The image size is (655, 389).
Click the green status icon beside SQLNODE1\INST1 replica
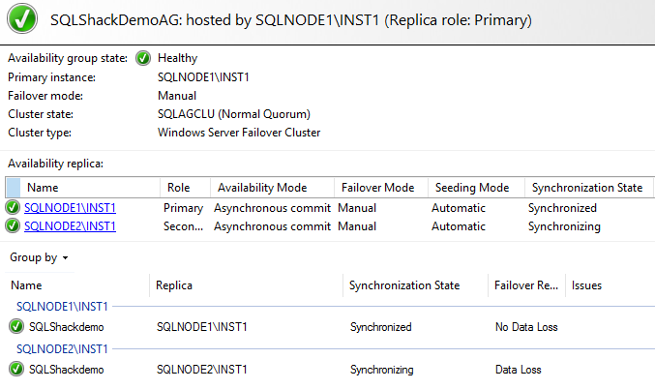tap(13, 208)
